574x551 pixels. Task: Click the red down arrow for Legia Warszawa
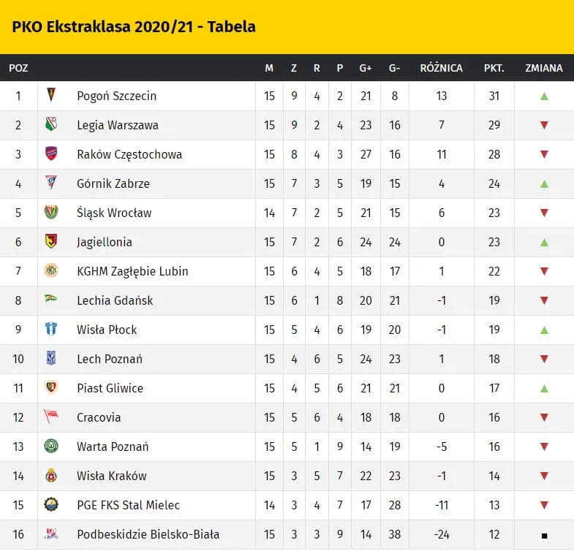(x=544, y=125)
